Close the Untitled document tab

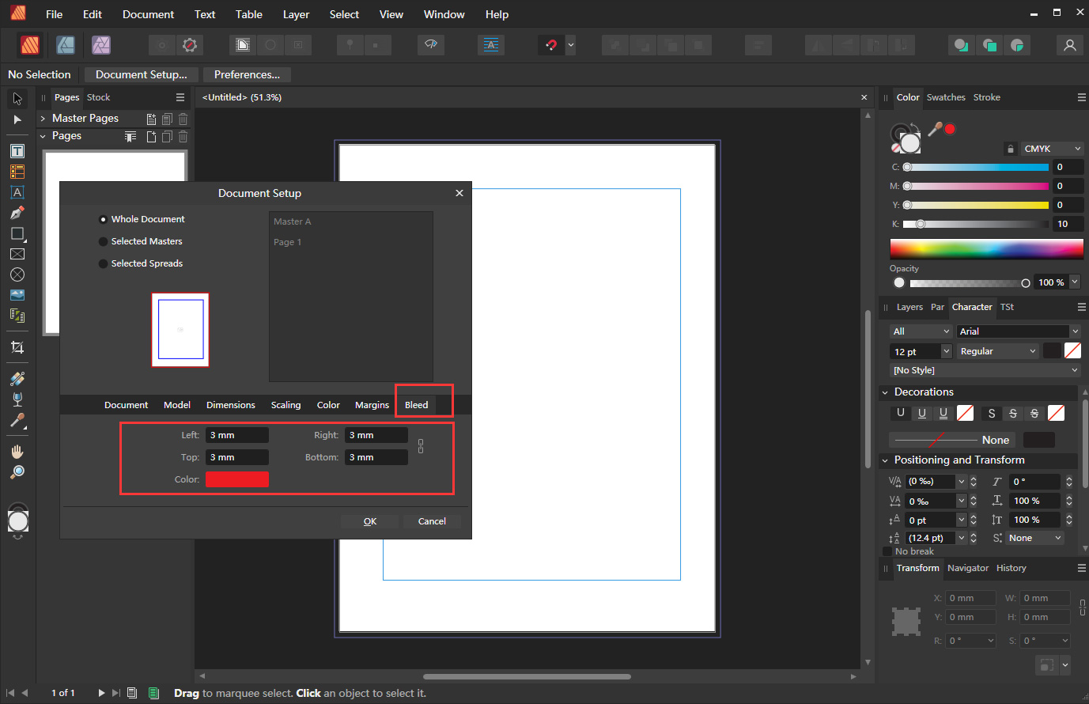[x=864, y=97]
